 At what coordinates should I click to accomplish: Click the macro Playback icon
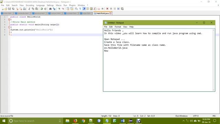[114, 9]
